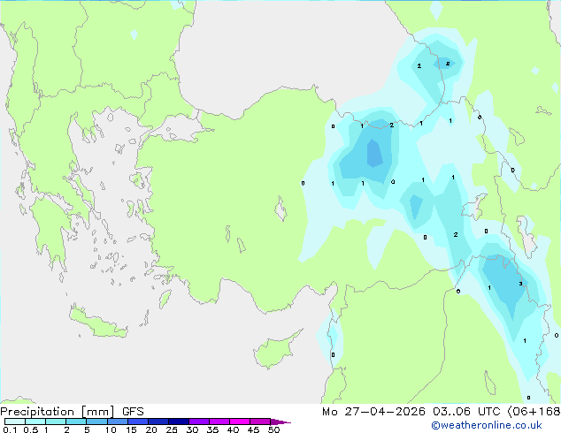Click the 'Precipitation [mm] GFS' title text

pyautogui.click(x=72, y=412)
